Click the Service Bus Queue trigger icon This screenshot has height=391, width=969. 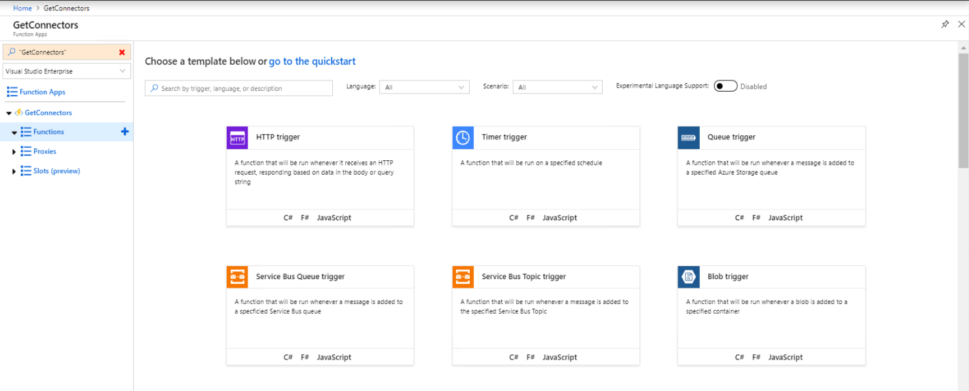click(x=237, y=277)
